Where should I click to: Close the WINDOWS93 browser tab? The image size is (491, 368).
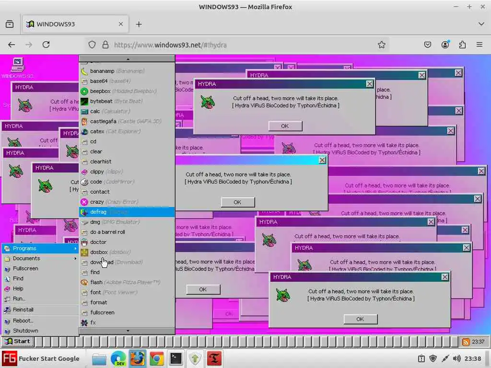coord(120,24)
